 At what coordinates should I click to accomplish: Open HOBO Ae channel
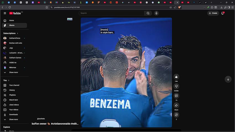pyautogui.click(x=14, y=63)
